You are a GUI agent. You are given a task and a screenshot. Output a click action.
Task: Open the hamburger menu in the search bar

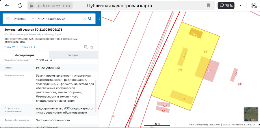(x=8, y=19)
